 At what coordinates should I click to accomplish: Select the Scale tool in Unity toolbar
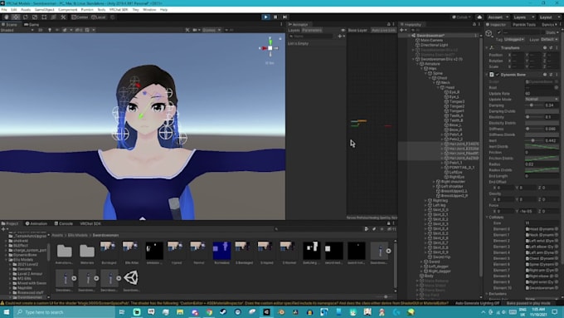coord(35,17)
